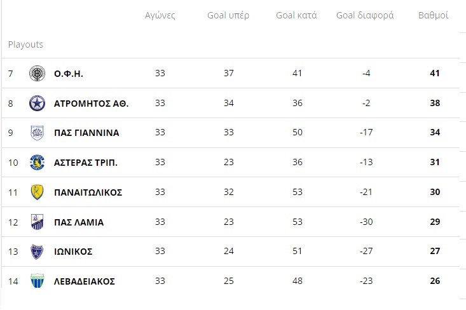Open the ΠΑΝΑΙΤΩΛΙΚΟΣ team page

[x=88, y=192]
